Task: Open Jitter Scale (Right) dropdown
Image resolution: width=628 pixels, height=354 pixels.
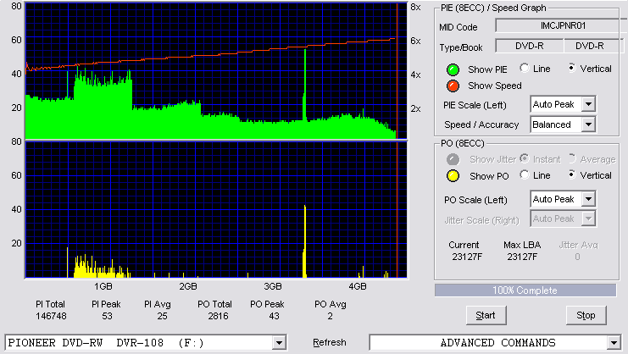Action: (588, 218)
